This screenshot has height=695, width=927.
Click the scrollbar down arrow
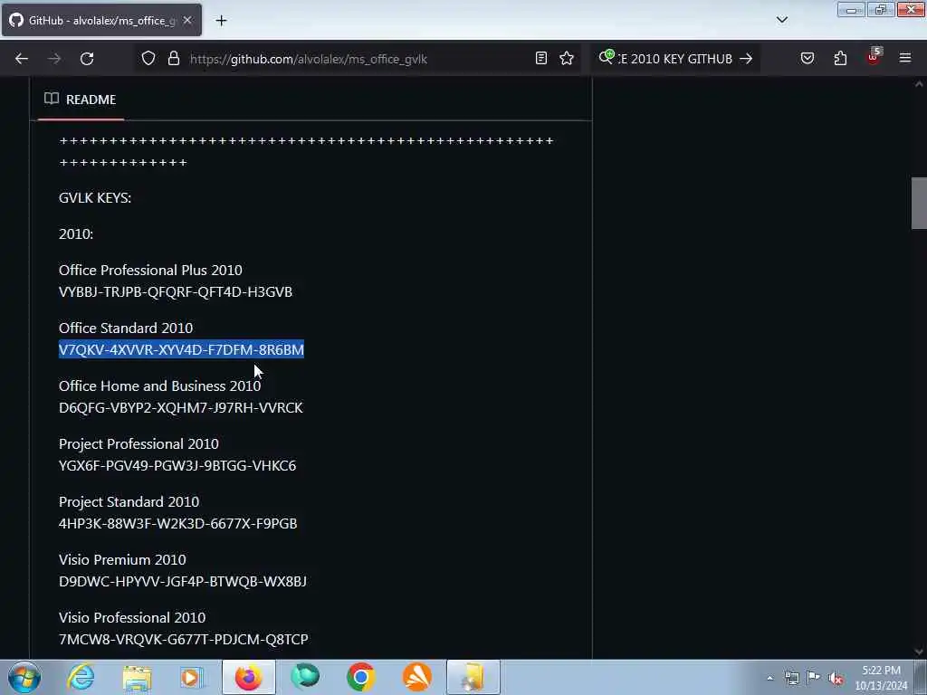click(x=919, y=652)
